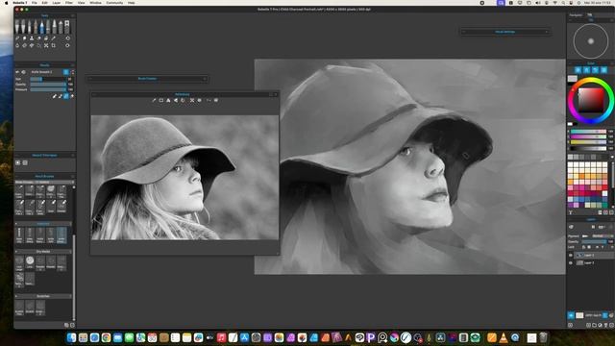
Task: Select first brush preset in Dry Media group
Action: click(x=19, y=262)
